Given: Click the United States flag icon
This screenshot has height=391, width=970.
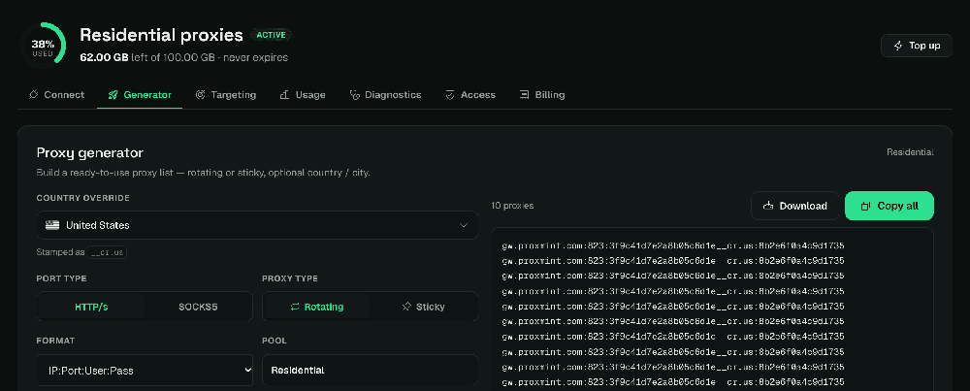Looking at the screenshot, I should 52,225.
